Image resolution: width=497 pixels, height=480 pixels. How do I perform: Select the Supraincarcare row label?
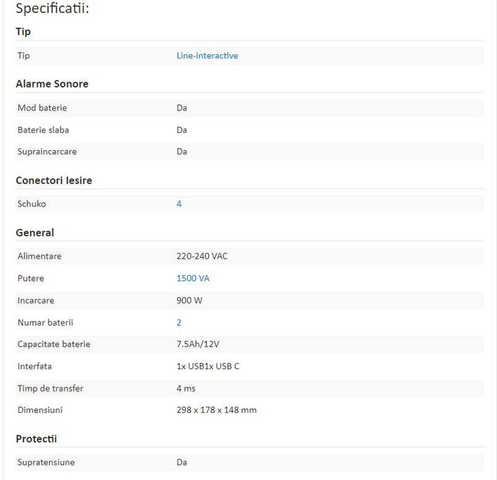click(47, 152)
